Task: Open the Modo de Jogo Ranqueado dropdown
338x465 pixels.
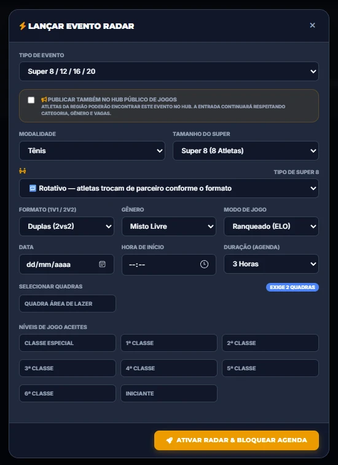Action: tap(271, 226)
